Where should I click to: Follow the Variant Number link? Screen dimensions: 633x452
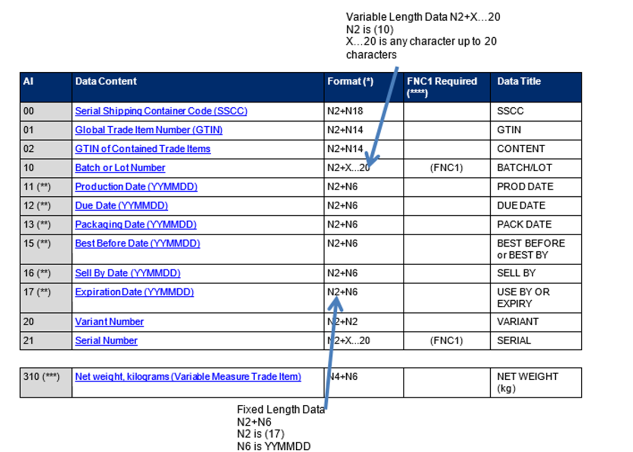109,322
